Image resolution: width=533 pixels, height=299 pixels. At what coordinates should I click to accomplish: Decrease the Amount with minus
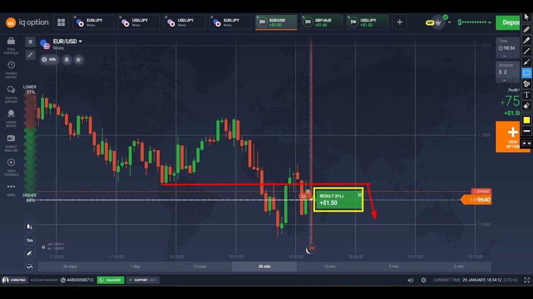(x=504, y=80)
